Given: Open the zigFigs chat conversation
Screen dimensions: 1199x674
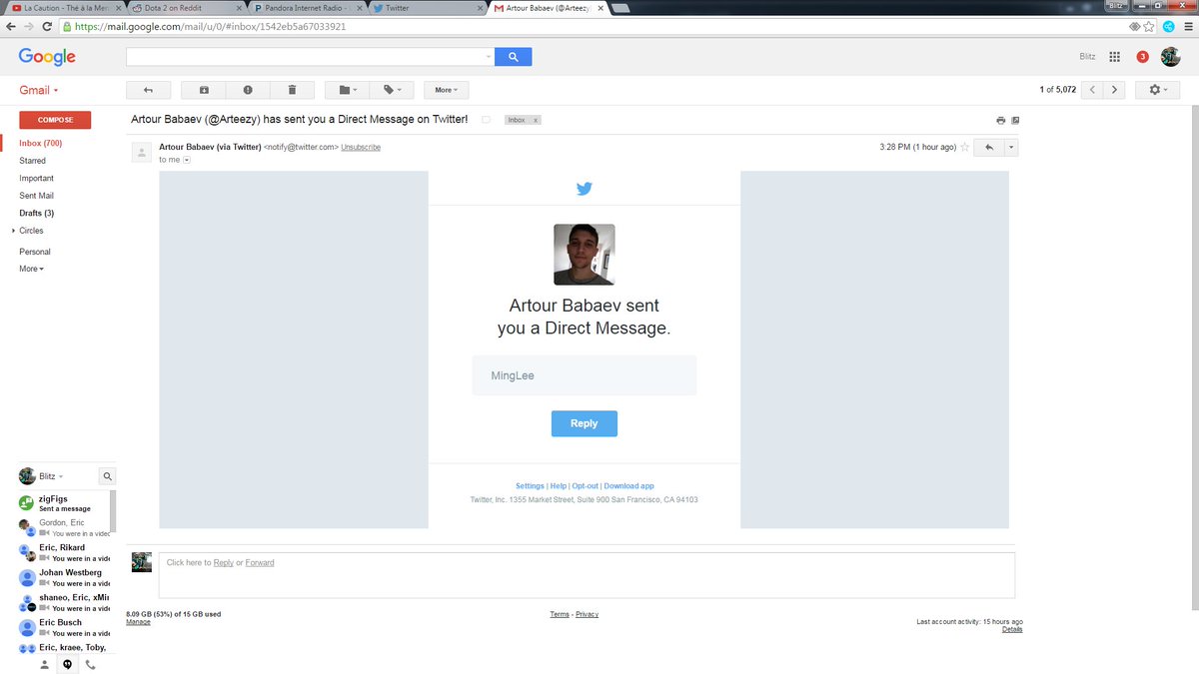Looking at the screenshot, I should point(63,503).
